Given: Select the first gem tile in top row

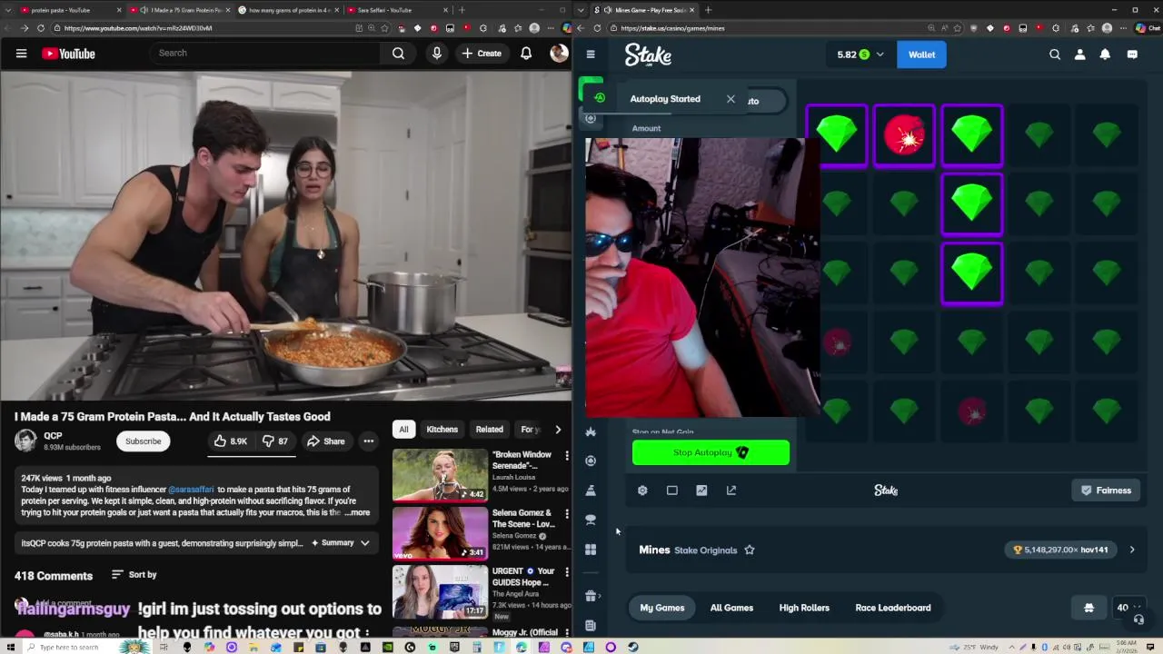Looking at the screenshot, I should click(x=837, y=136).
